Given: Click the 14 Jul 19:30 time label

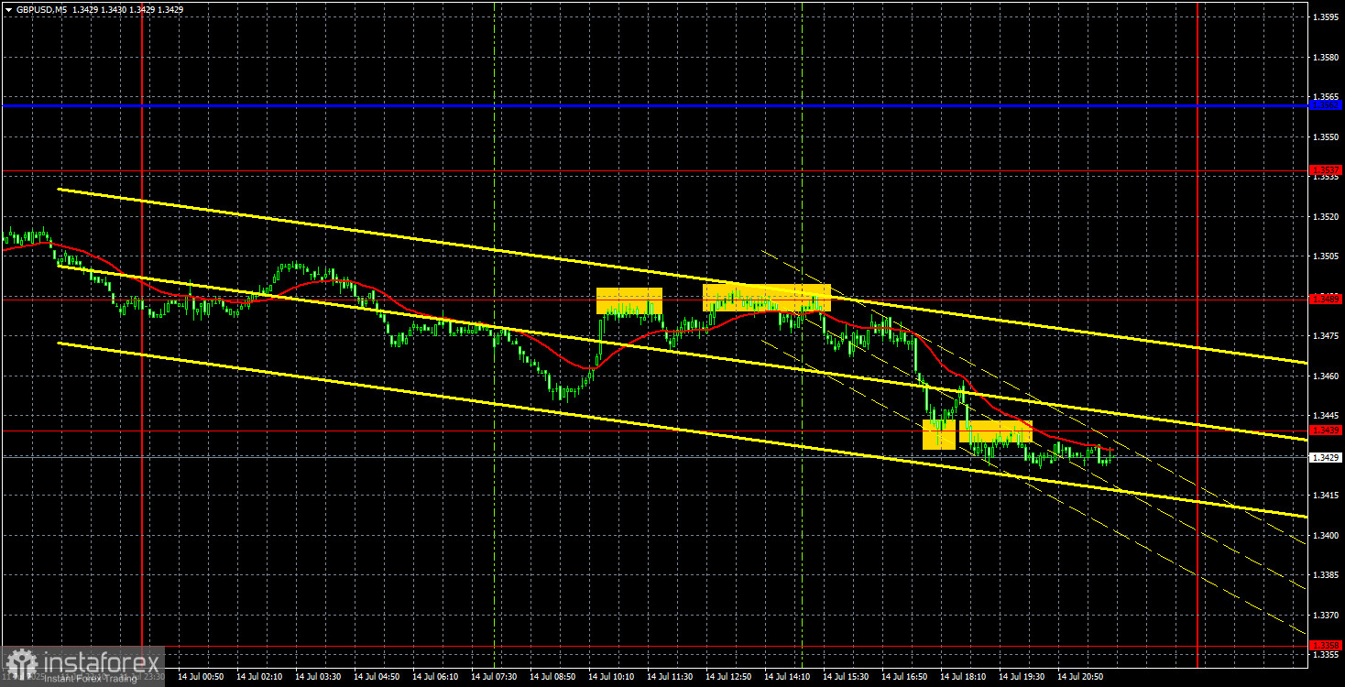Looking at the screenshot, I should pos(1022,677).
